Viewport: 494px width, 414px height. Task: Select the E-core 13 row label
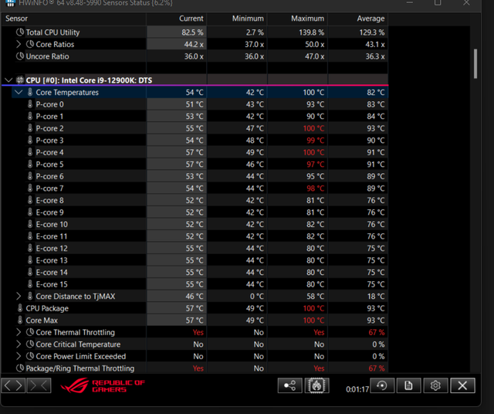coord(52,260)
